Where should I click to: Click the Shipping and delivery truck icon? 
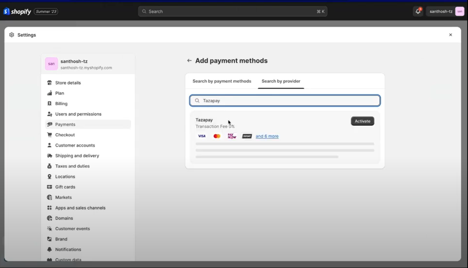(x=50, y=156)
